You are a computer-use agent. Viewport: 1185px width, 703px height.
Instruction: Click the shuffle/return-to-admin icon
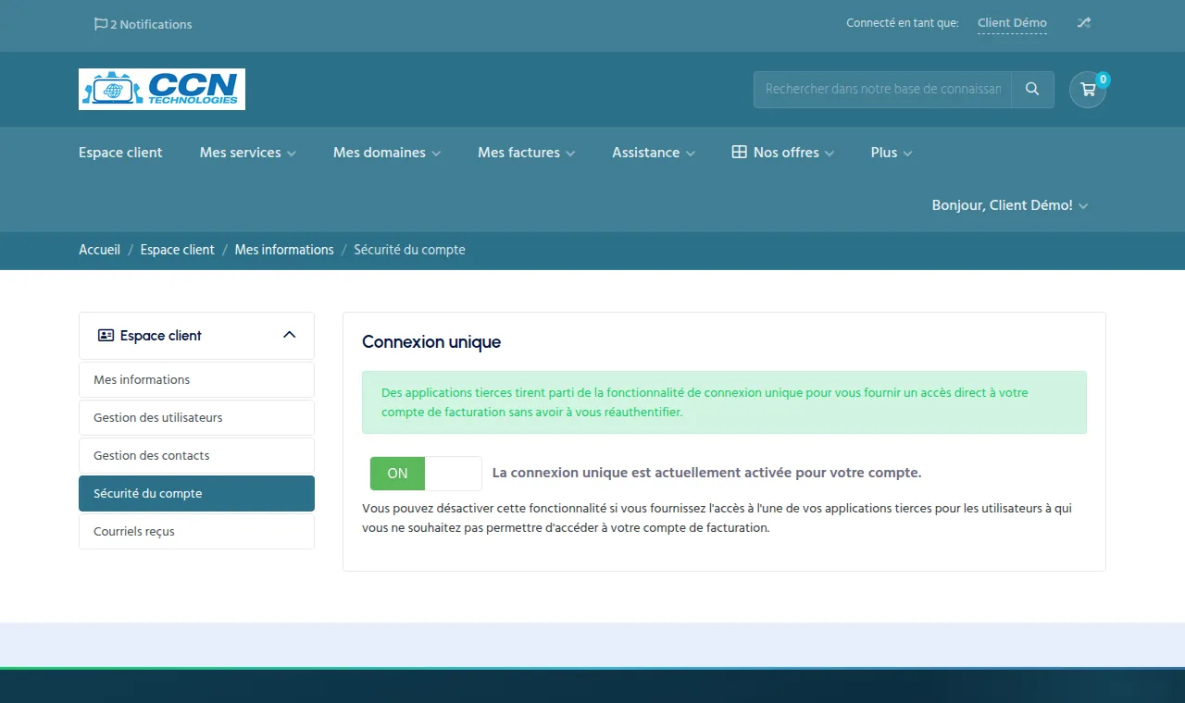[1083, 23]
